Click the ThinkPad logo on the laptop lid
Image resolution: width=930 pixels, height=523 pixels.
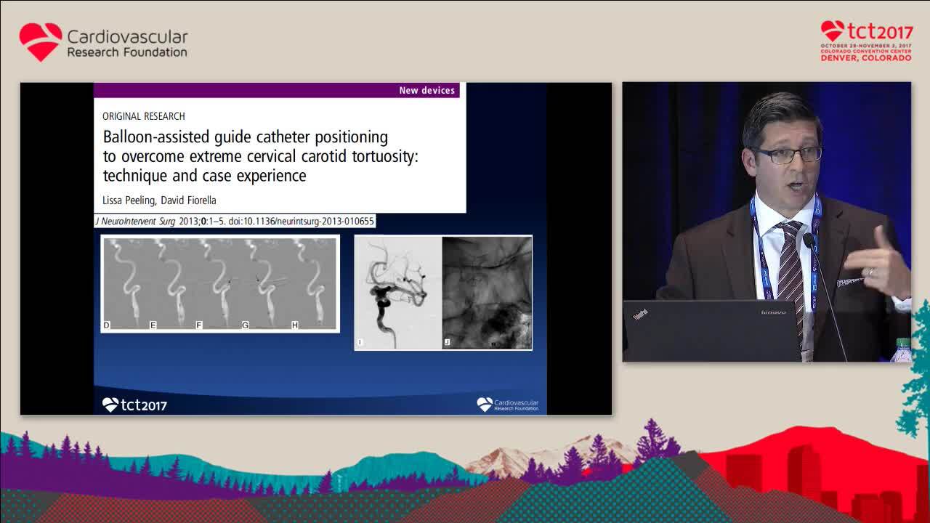[x=639, y=315]
